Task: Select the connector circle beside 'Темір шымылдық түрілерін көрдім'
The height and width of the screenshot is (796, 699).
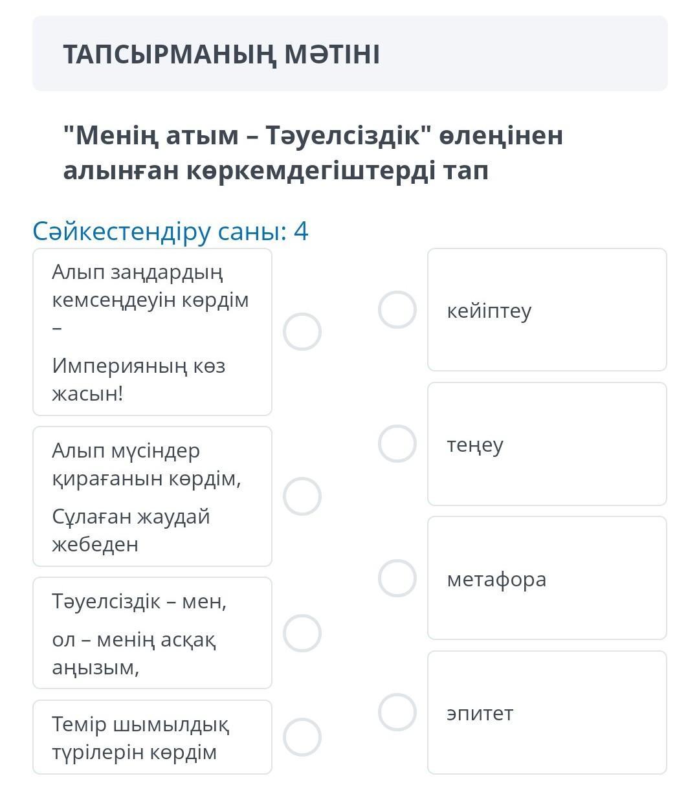Action: (302, 737)
